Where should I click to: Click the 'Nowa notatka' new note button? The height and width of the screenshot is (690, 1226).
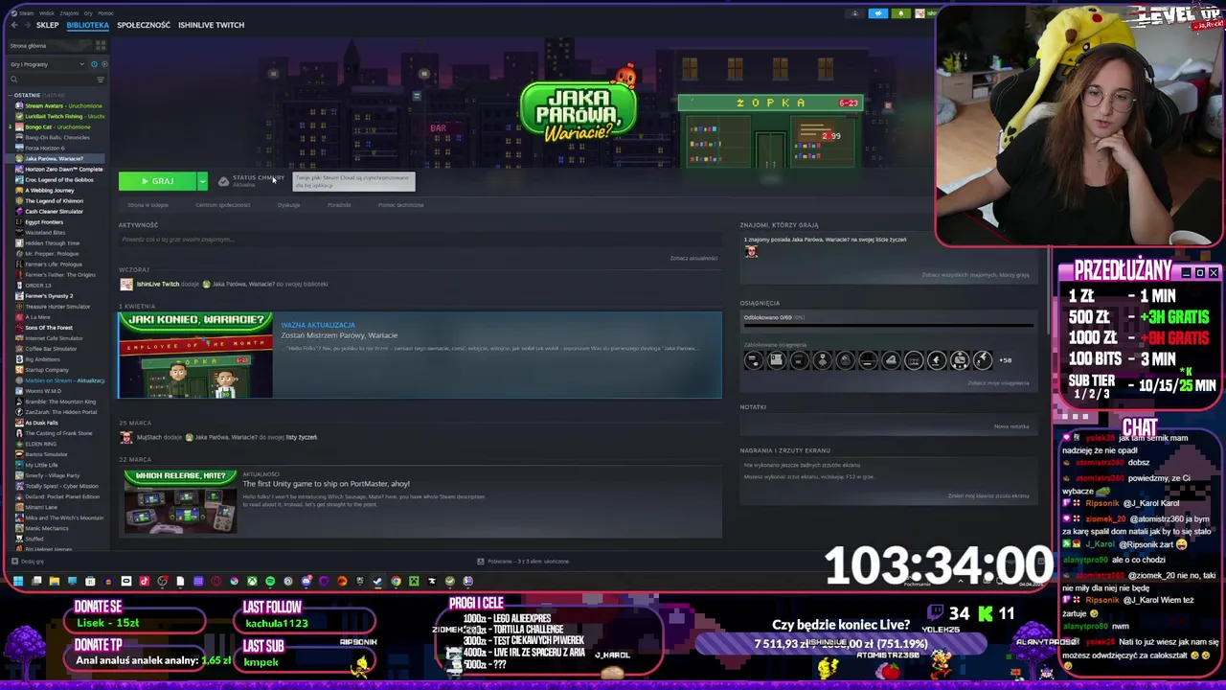pos(1011,426)
